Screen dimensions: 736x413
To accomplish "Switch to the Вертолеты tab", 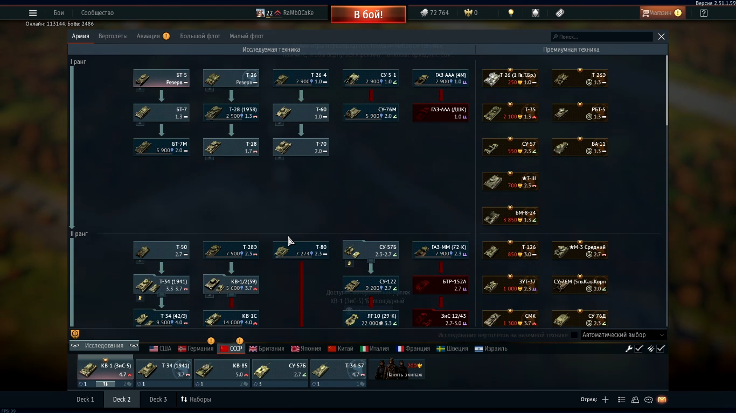I will [113, 36].
